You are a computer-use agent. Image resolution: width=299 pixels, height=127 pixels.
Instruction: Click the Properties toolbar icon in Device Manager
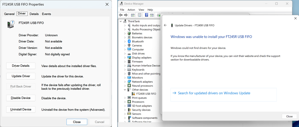(x=139, y=15)
